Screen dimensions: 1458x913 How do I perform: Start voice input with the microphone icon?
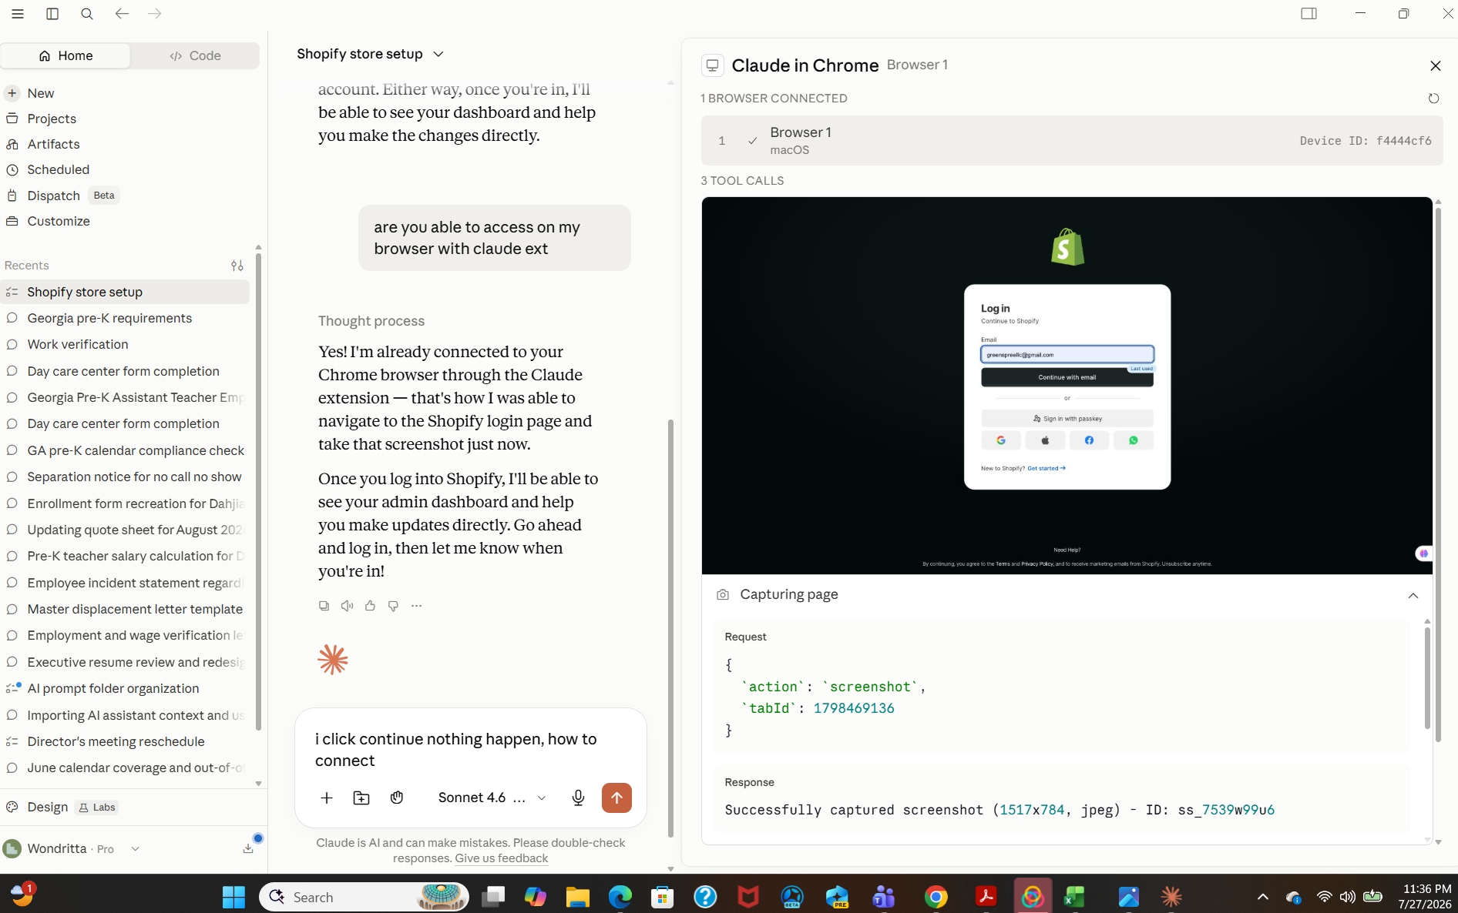click(578, 798)
